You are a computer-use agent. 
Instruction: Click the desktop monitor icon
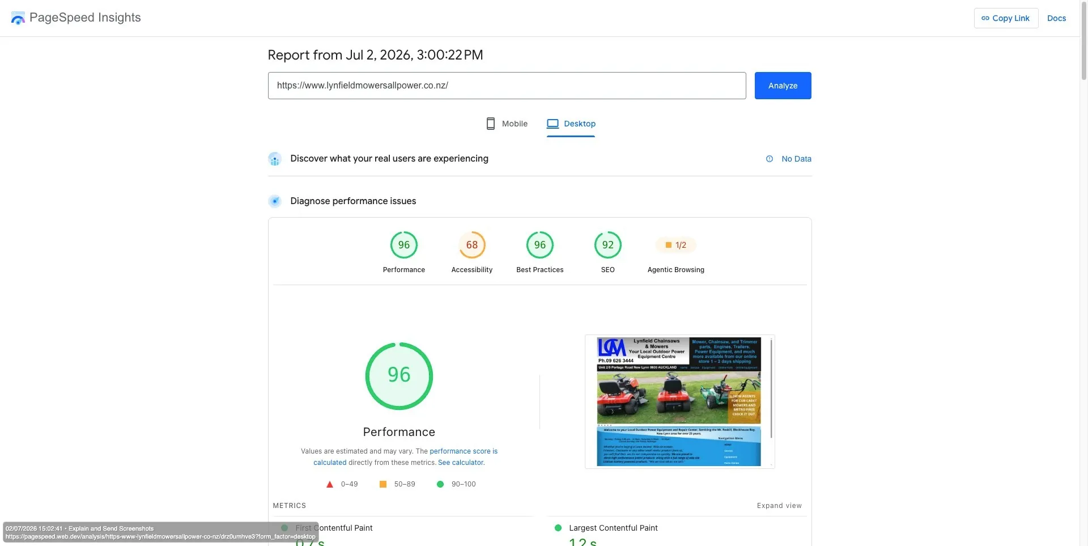pyautogui.click(x=552, y=124)
